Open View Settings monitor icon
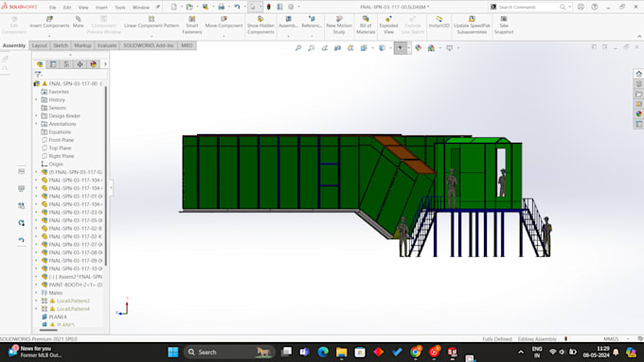Viewport: 644px width, 362px height. [x=449, y=48]
